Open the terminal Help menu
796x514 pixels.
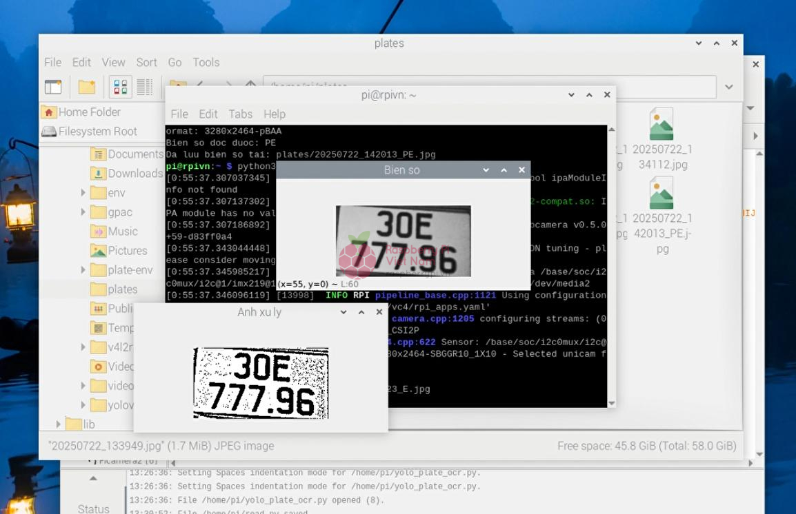point(274,114)
